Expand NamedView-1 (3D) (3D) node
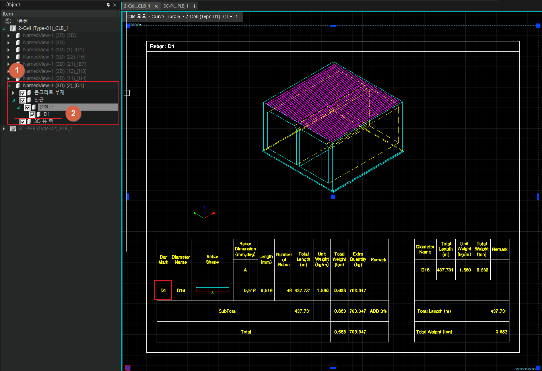Screen dimensions: 542x371 [8, 35]
